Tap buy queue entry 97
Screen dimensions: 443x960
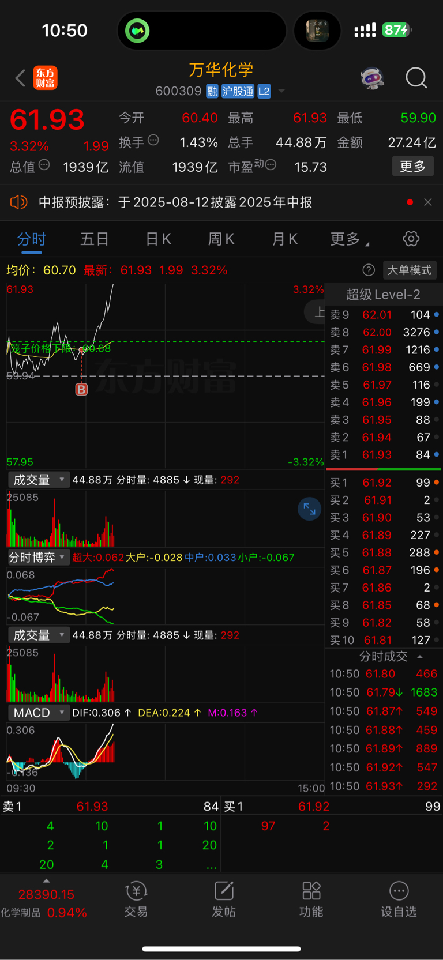coord(268,826)
